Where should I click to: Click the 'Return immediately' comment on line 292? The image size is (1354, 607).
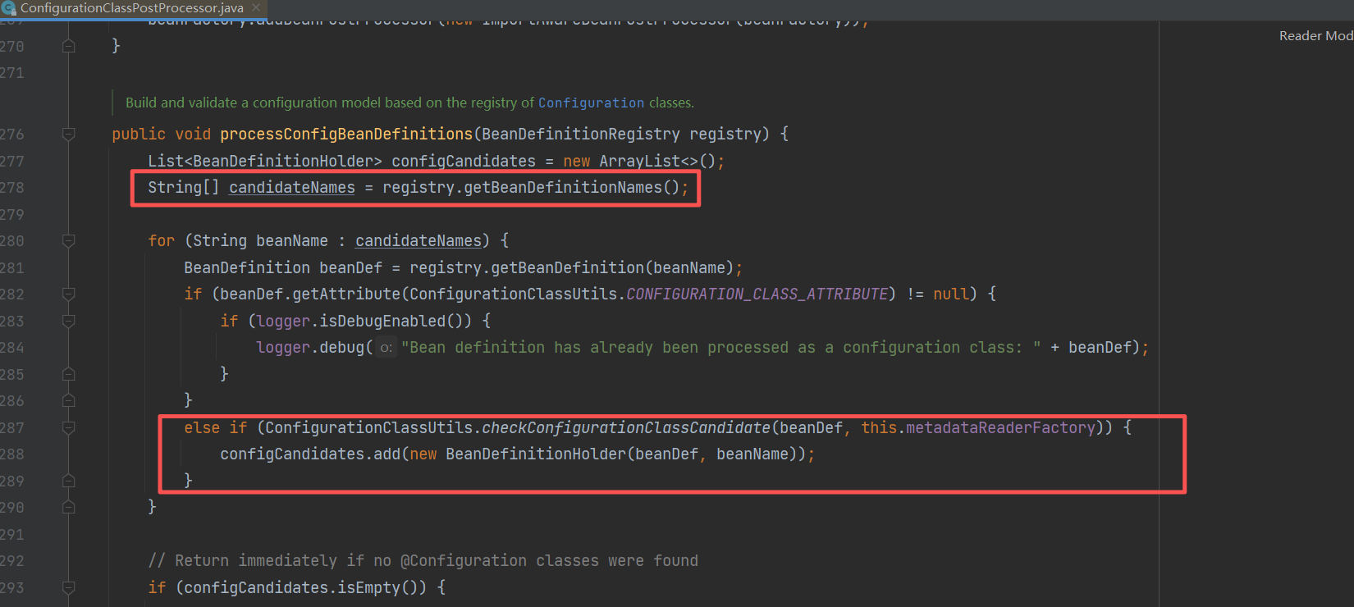[x=423, y=561]
